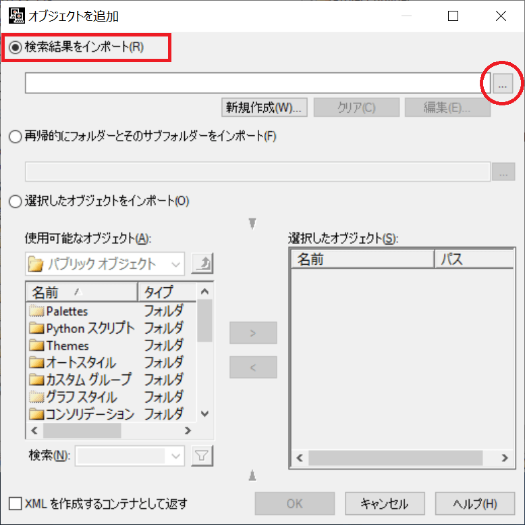Click vertical scrollbar thumb in available objects
The width and height of the screenshot is (525, 525).
(x=204, y=321)
